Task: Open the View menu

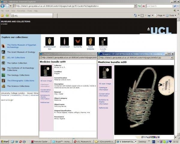Action: [13, 11]
